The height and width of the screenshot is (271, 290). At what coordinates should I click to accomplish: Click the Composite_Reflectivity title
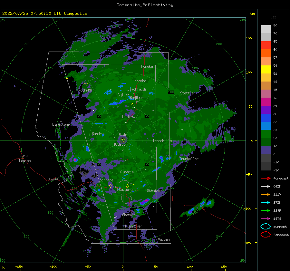click(145, 5)
